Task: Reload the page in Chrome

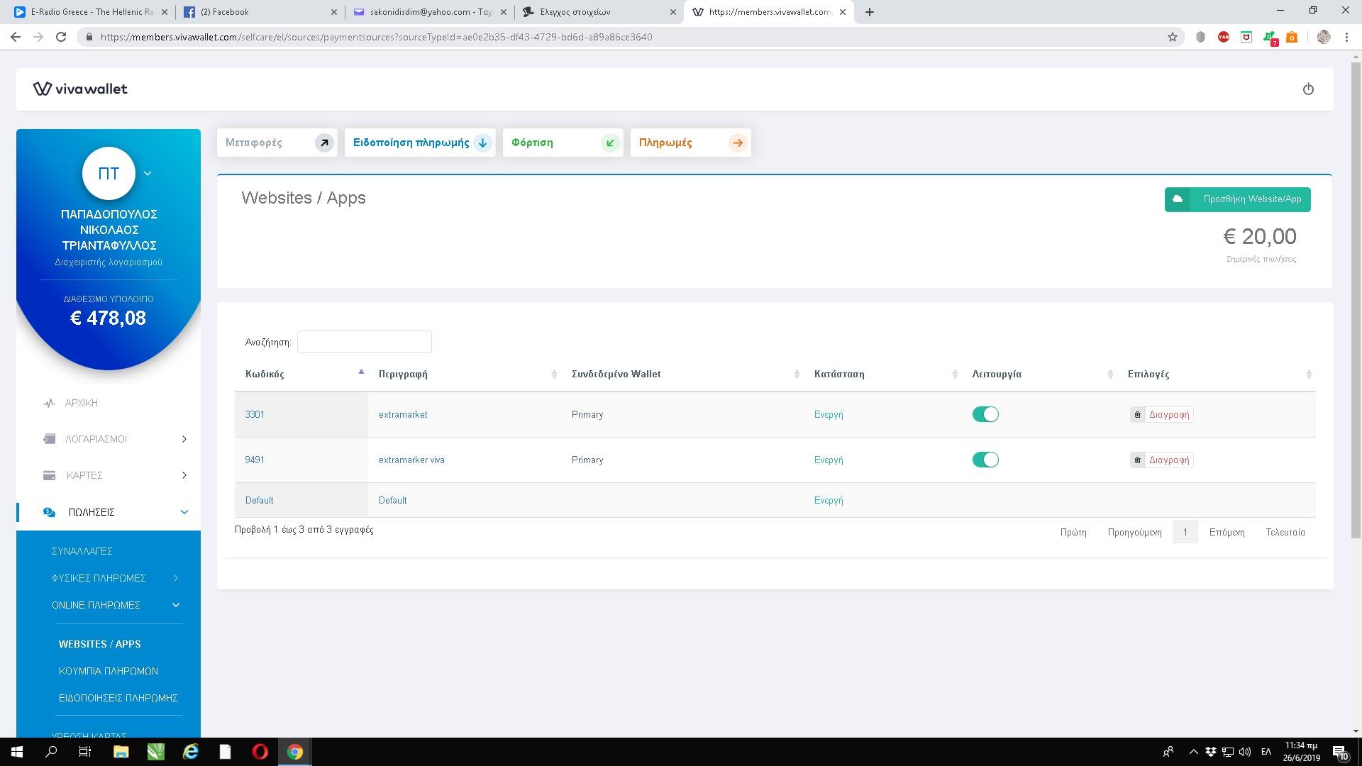Action: [61, 37]
